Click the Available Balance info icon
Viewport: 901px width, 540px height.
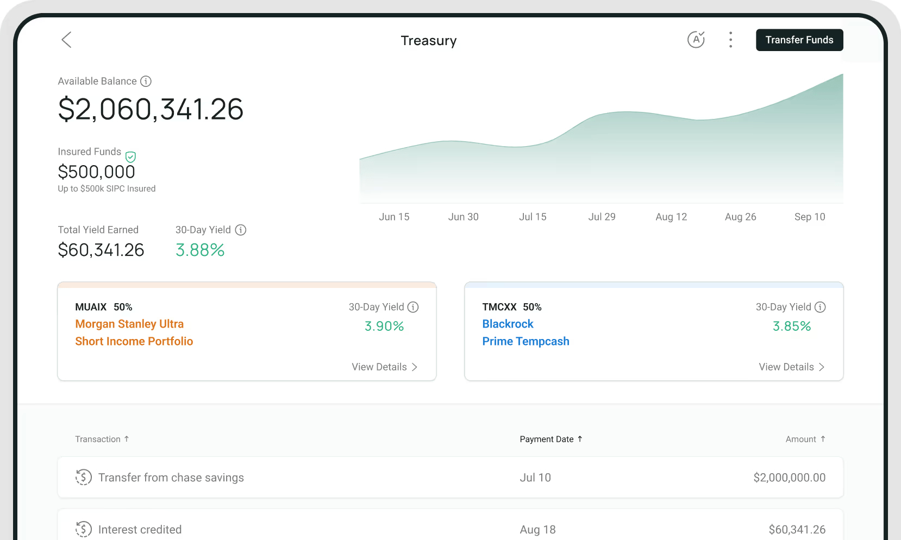click(146, 81)
